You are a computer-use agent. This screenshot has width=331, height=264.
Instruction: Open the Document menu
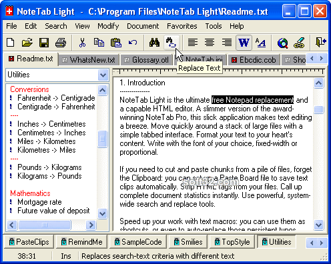click(x=143, y=26)
